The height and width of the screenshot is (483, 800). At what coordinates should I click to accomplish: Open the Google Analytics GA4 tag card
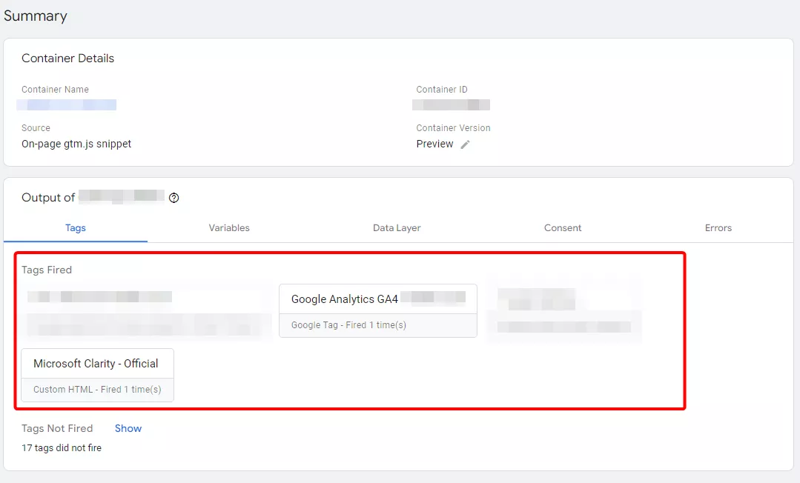tap(378, 310)
